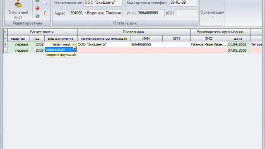Click первый in the first grid row
This screenshot has width=265, height=149.
[18, 44]
